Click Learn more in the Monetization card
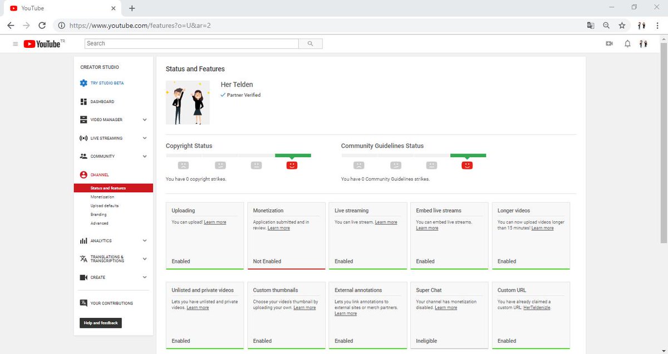Screen dimensions: 668x354 tap(279, 228)
